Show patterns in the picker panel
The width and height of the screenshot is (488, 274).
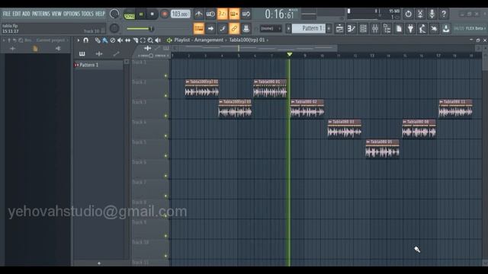tap(82, 54)
